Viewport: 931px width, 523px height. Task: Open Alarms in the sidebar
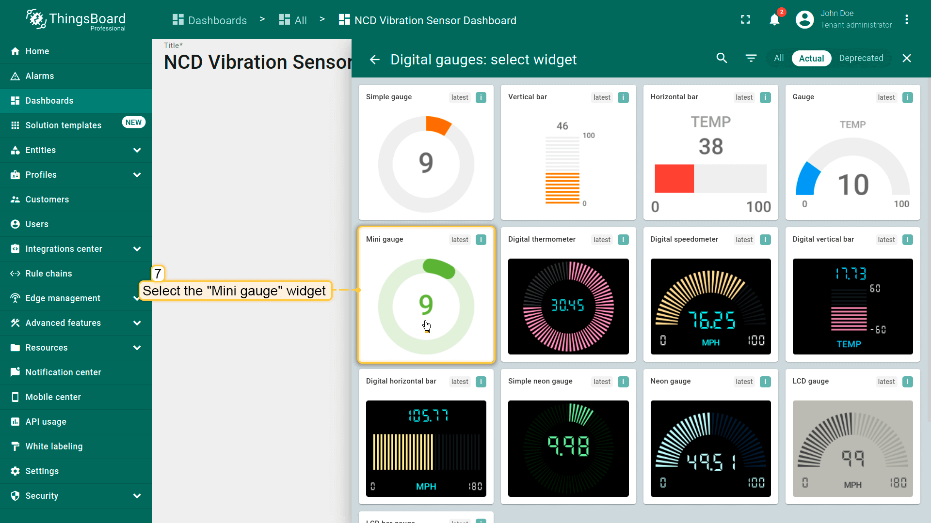coord(40,76)
